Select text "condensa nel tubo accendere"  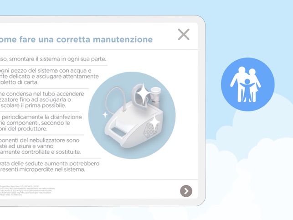coord(46,94)
